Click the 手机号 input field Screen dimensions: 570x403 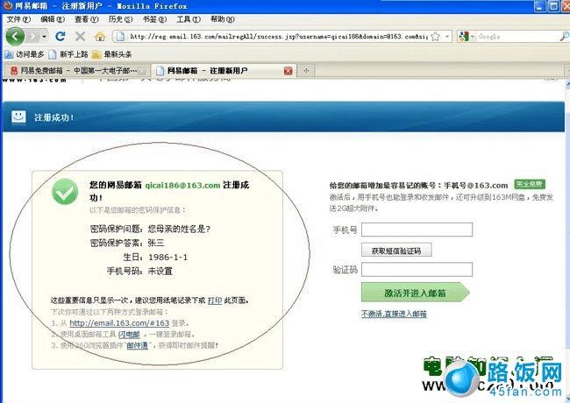[417, 230]
